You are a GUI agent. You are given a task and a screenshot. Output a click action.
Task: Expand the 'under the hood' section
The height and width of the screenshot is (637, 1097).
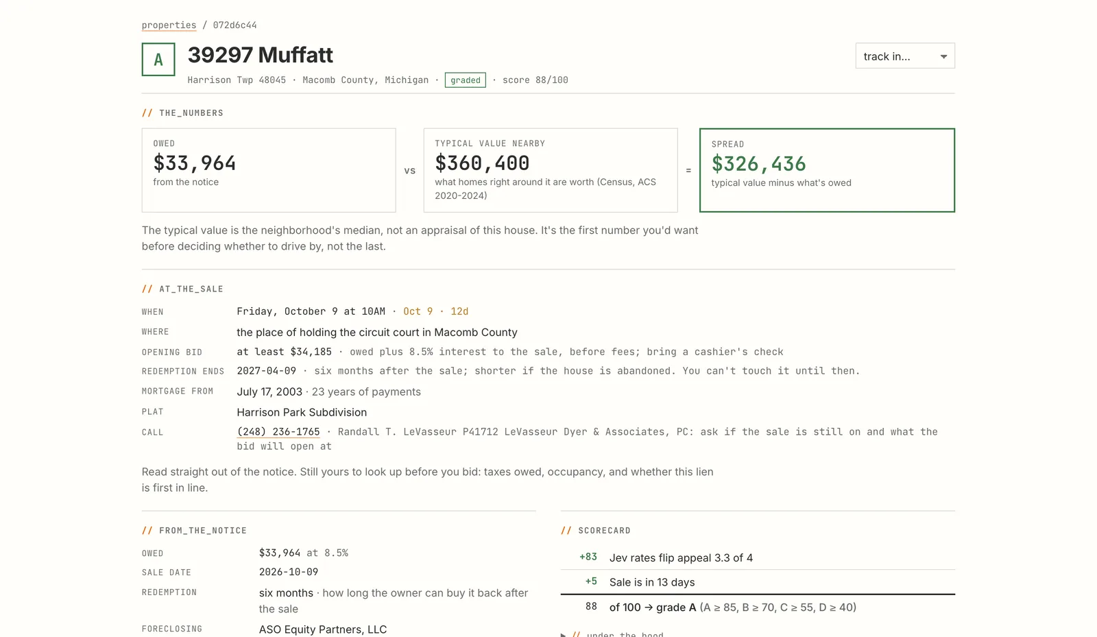[x=612, y=634]
